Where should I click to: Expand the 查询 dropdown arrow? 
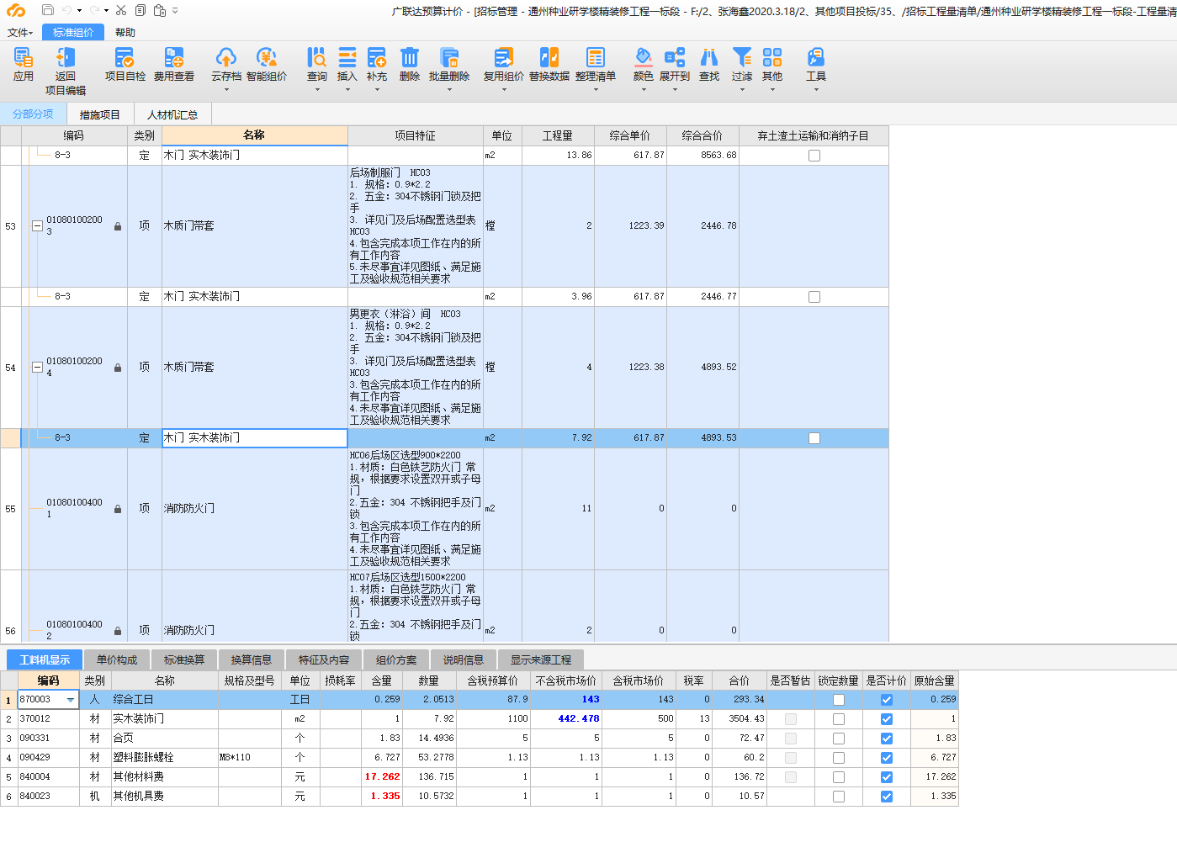click(x=317, y=89)
